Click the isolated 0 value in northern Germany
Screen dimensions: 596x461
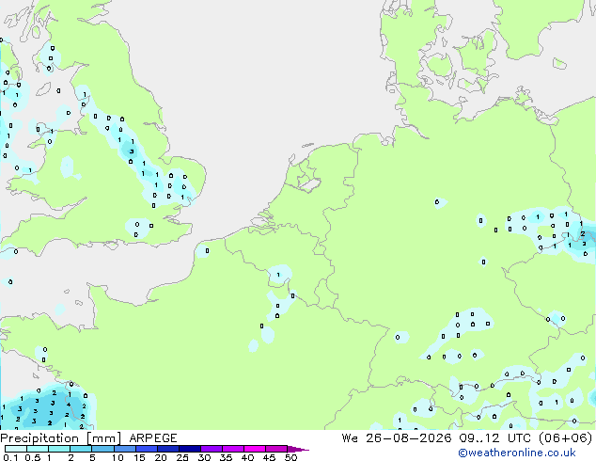click(x=437, y=202)
